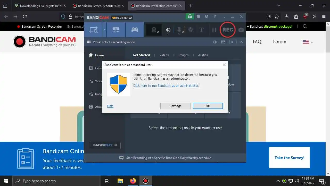330x186 pixels.
Task: Collapse the Bandicam panel with the up chevron
Action: [x=241, y=42]
